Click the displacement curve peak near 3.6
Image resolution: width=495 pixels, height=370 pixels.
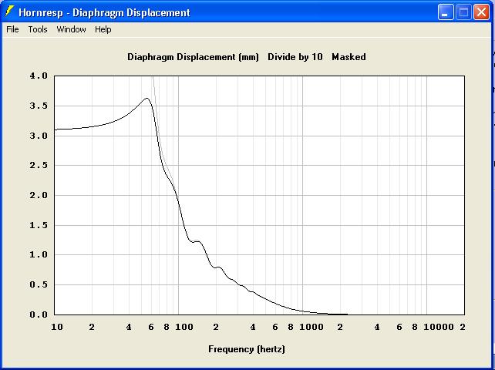pos(146,98)
